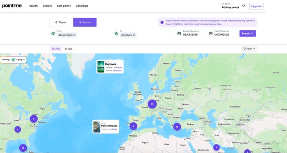Image resolution: width=287 pixels, height=153 pixels.
Task: Switch to List view
Action: pyautogui.click(x=68, y=49)
